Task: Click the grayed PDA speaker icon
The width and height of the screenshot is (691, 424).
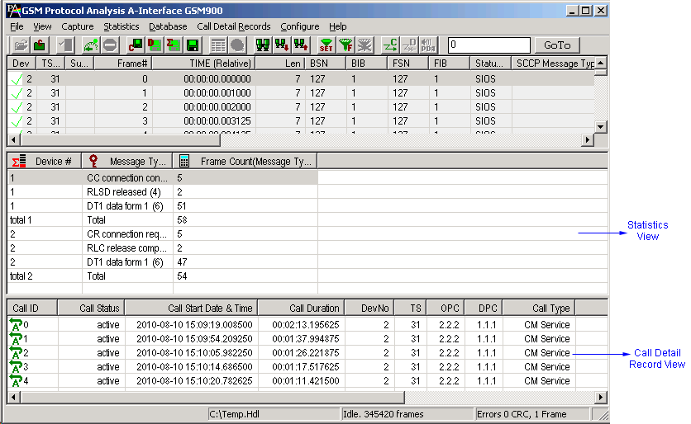Action: pyautogui.click(x=428, y=45)
